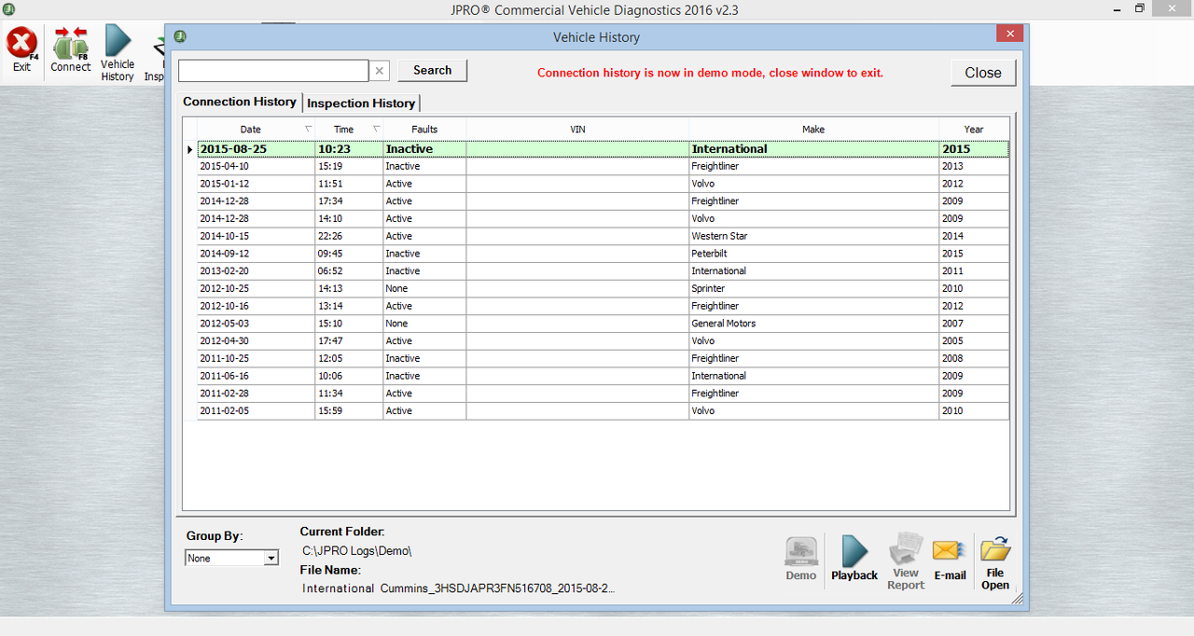Click the VIN column header
Screen dimensions: 1194x636
(x=577, y=129)
